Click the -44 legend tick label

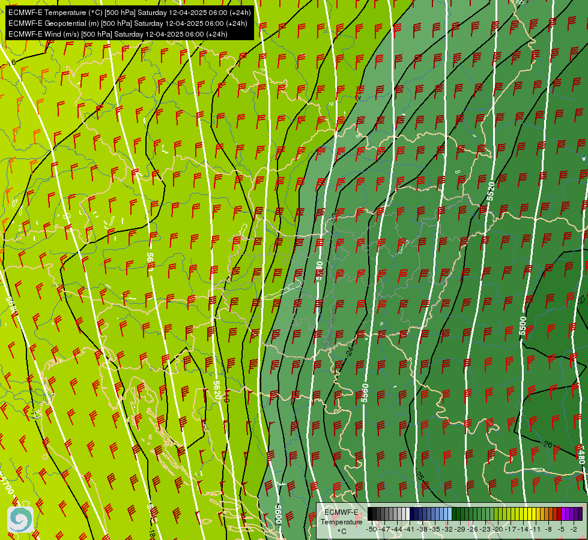tap(397, 529)
